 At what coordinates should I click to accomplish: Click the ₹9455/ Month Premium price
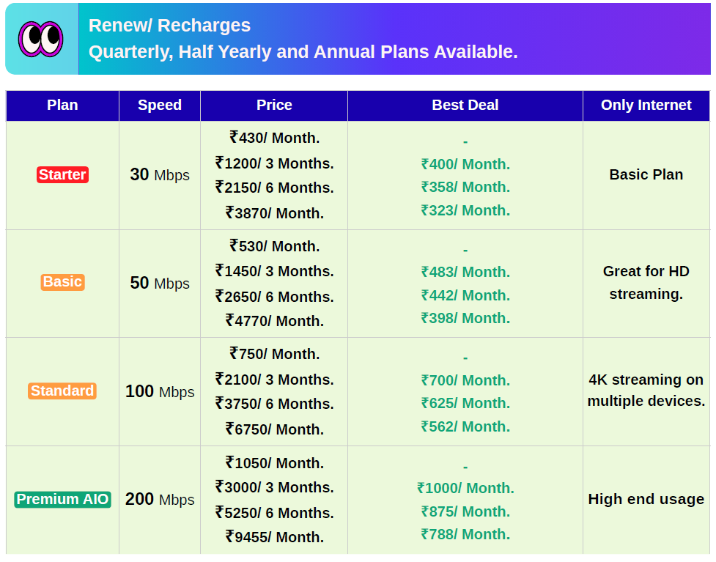(274, 537)
